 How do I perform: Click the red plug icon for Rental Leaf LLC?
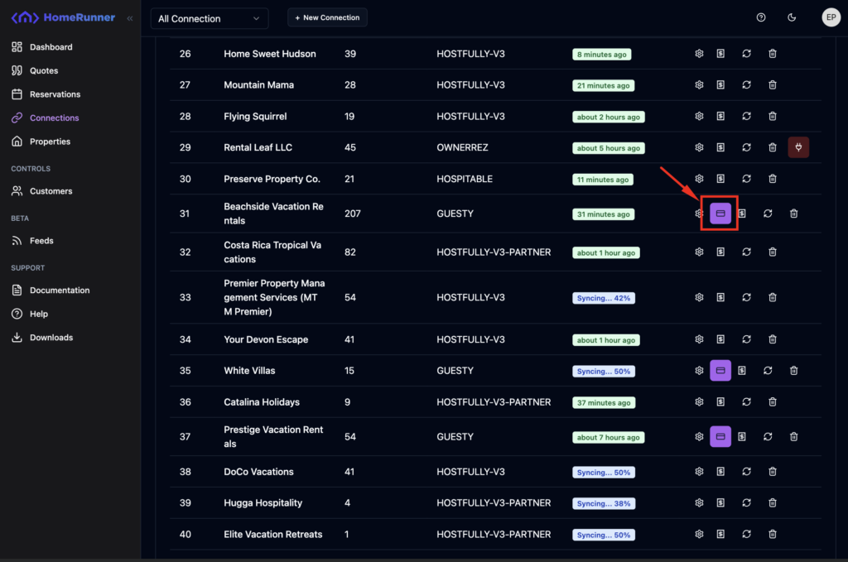tap(798, 147)
